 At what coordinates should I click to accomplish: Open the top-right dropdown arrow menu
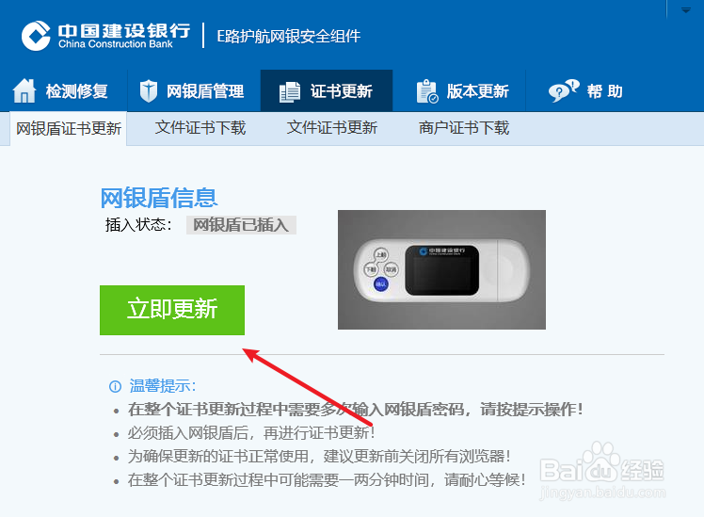tap(685, 9)
